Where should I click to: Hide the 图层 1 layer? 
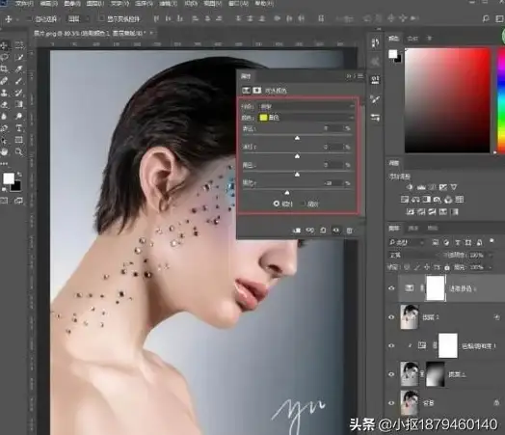[391, 374]
